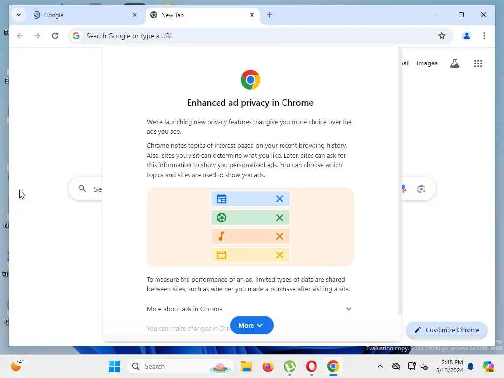This screenshot has height=378, width=504.
Task: Open uTorrent from the taskbar
Action: click(x=289, y=366)
